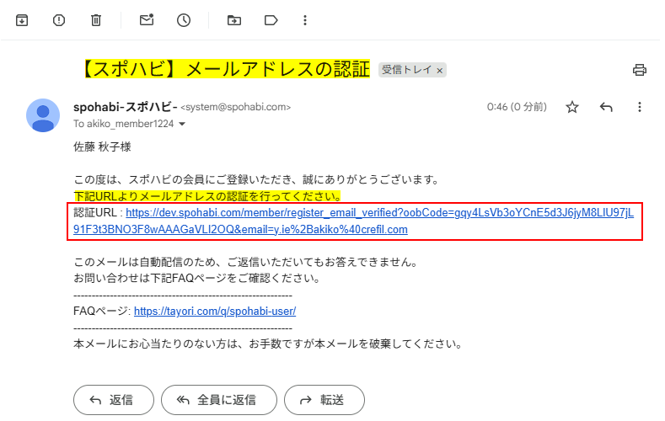
Task: Open the tayori.com FAQ page link
Action: (x=215, y=312)
